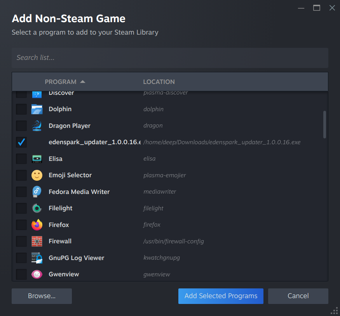Sort by the LOCATION column header
The width and height of the screenshot is (340, 316).
tap(159, 82)
